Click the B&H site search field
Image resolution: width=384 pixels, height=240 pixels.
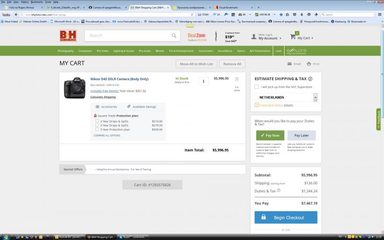[x=132, y=36]
